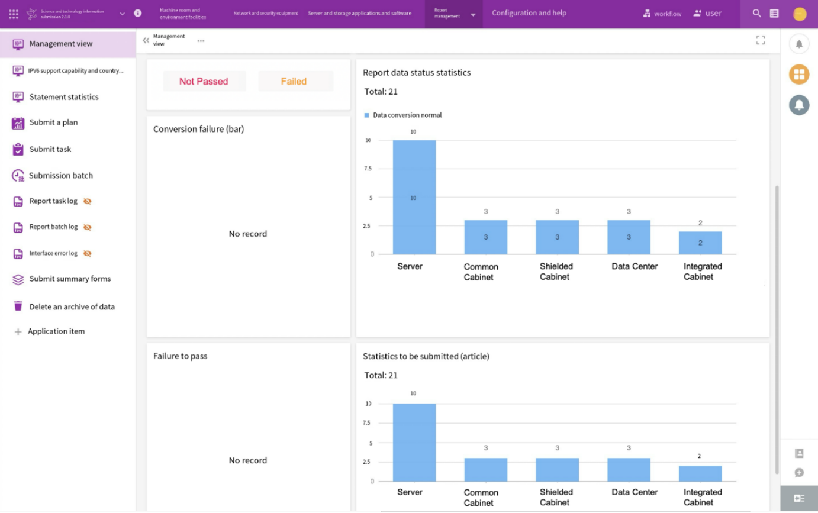Click the Failed button
This screenshot has width=818, height=513.
295,81
